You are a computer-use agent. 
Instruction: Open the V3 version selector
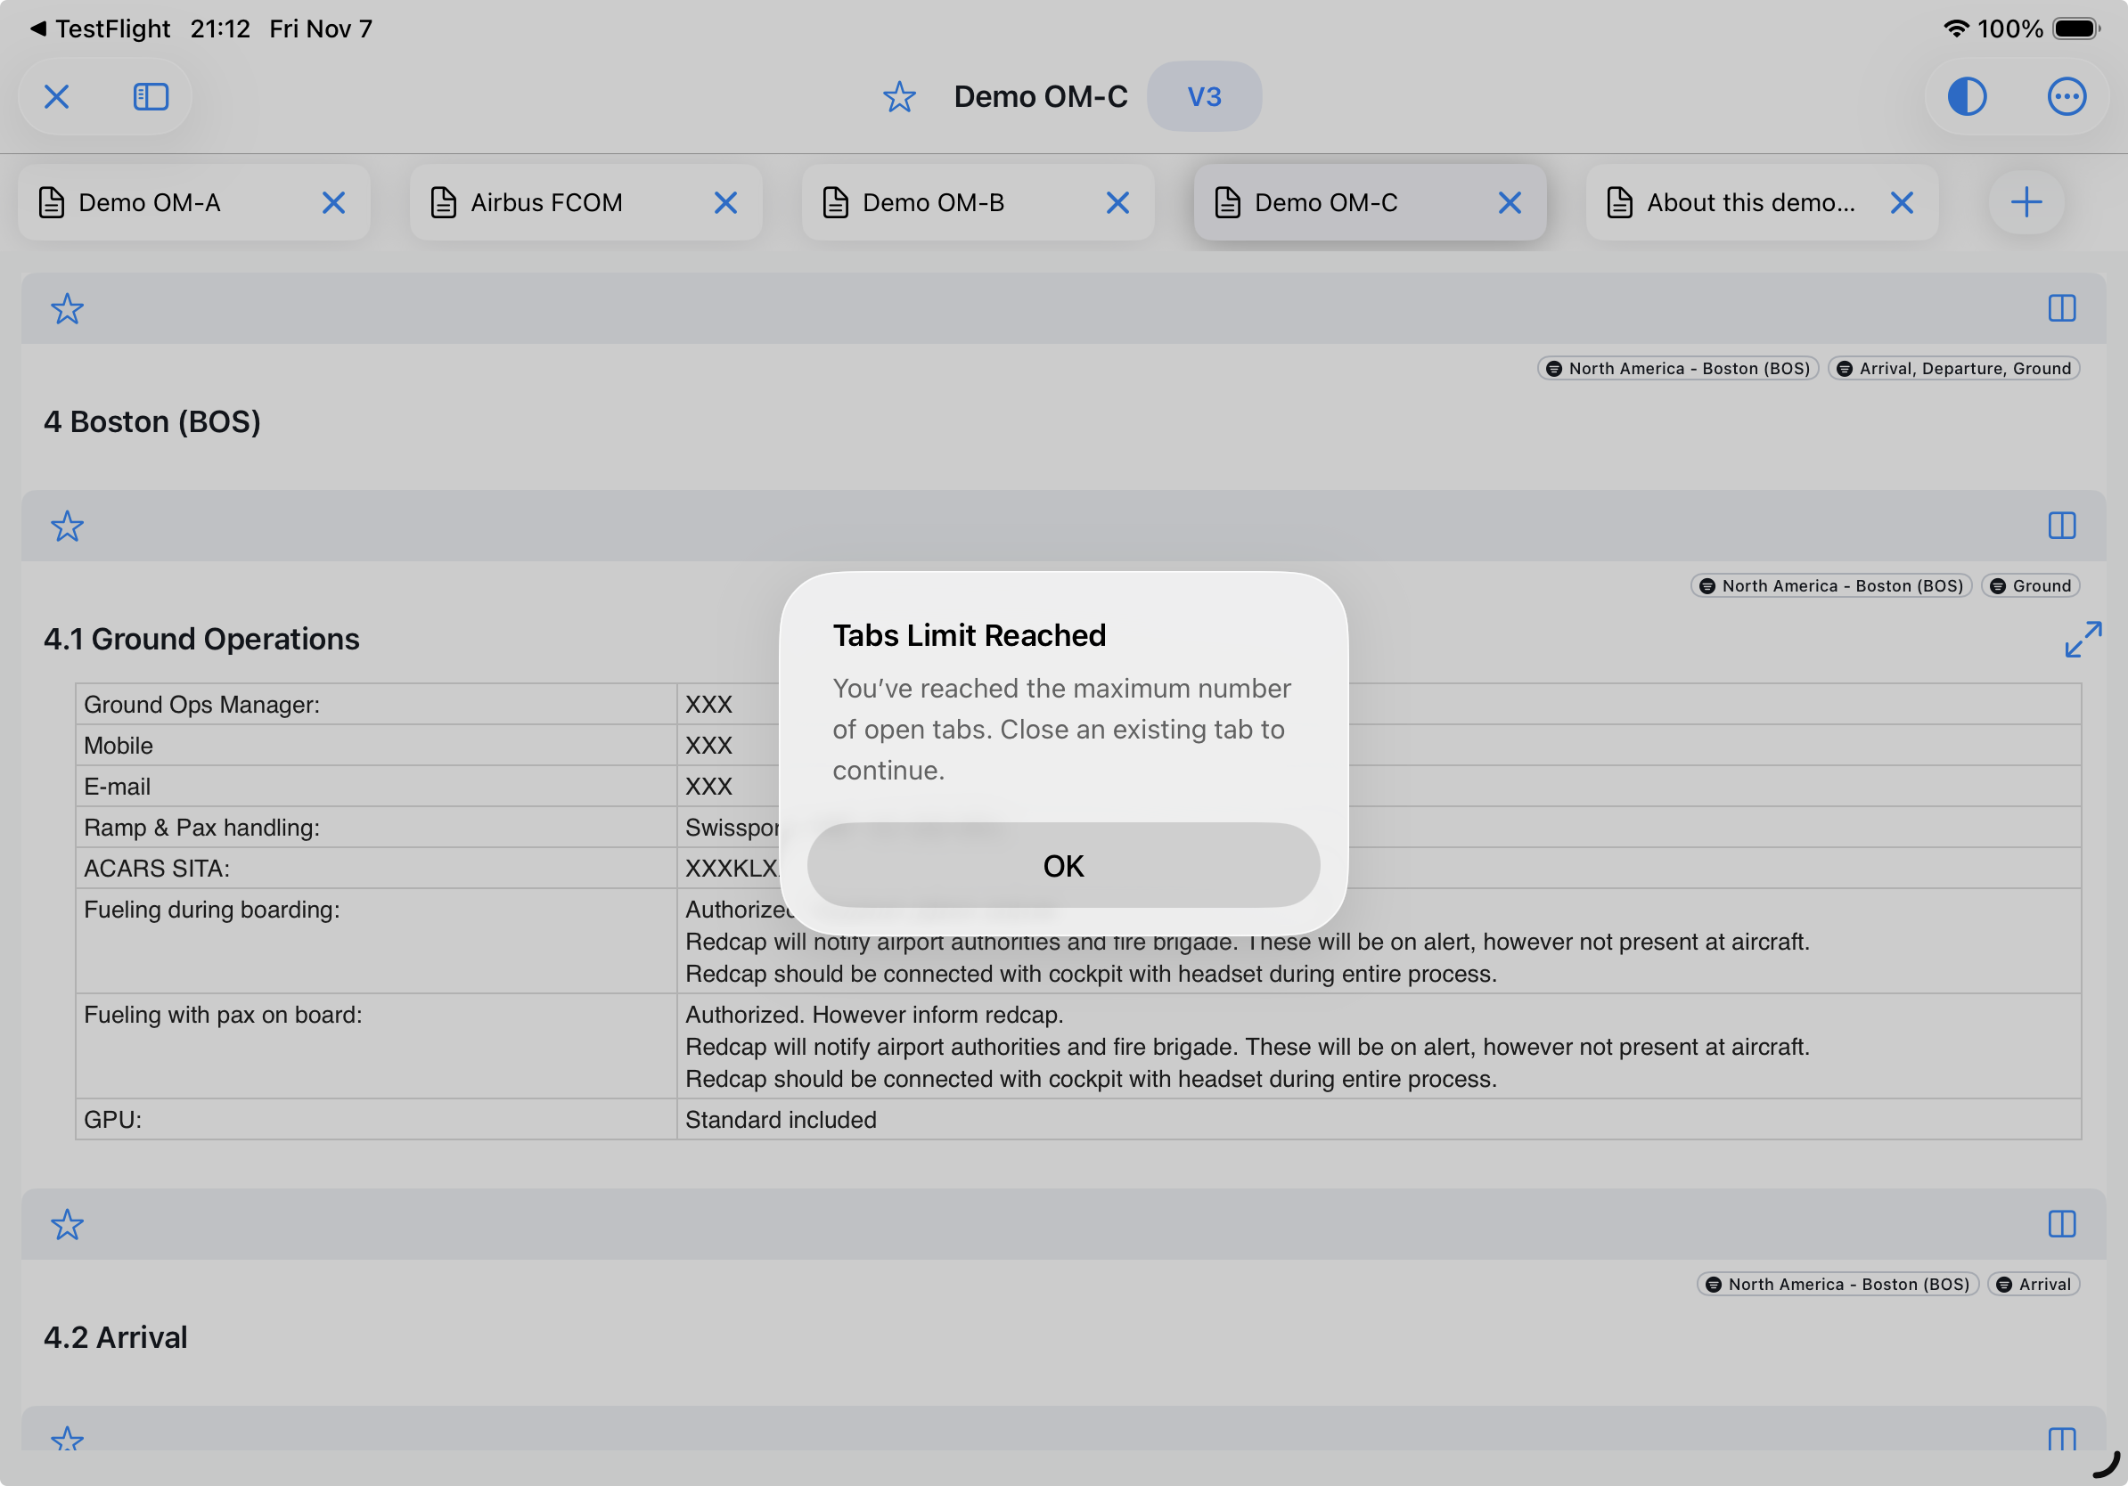tap(1203, 96)
